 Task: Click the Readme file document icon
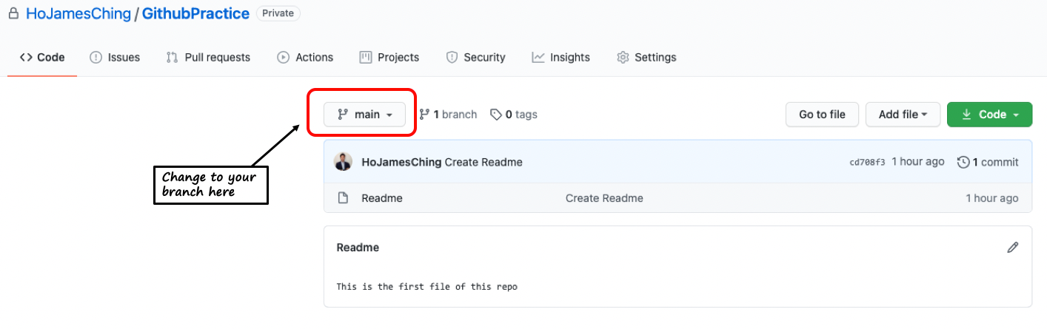[x=343, y=198]
